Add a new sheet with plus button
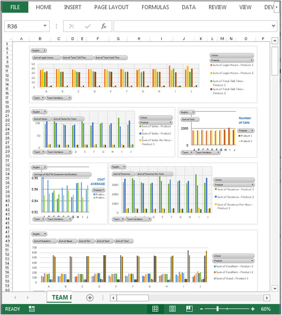The image size is (282, 315). point(90,298)
